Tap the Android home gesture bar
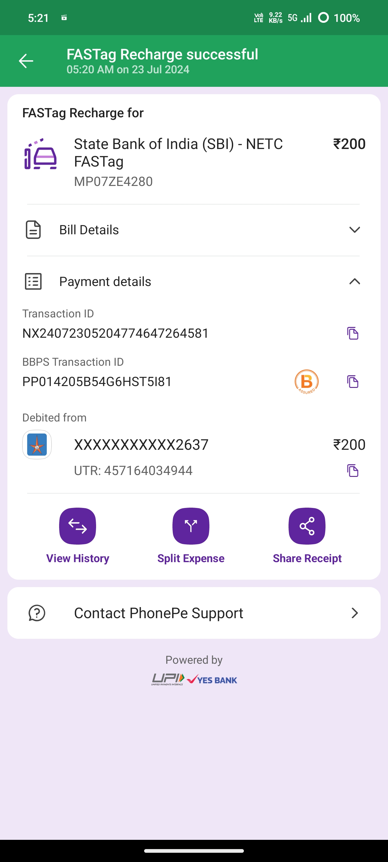The height and width of the screenshot is (862, 388). click(194, 851)
